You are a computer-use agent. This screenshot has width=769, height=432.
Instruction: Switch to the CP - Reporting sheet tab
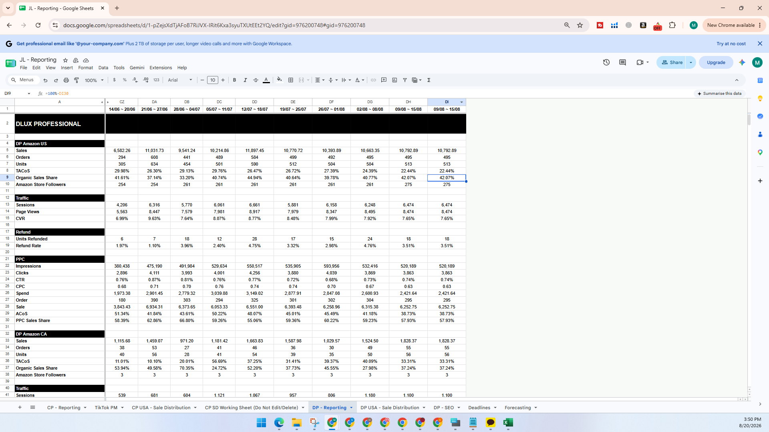click(x=64, y=408)
